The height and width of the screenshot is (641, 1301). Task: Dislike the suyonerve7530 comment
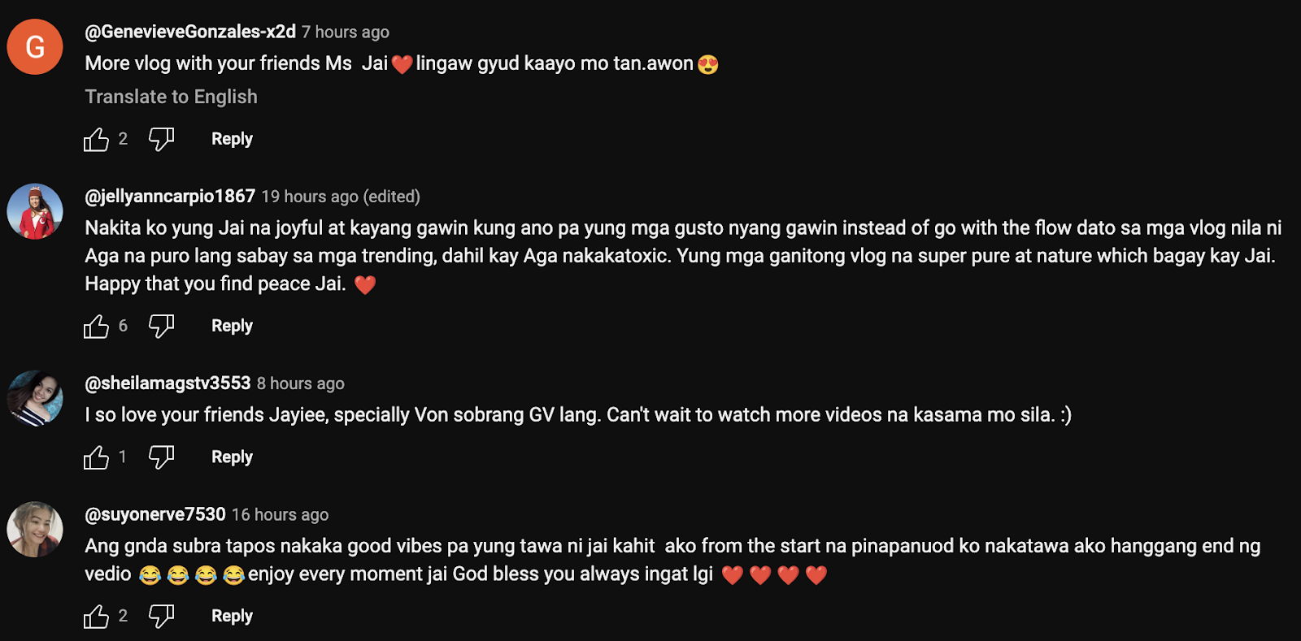click(x=161, y=617)
